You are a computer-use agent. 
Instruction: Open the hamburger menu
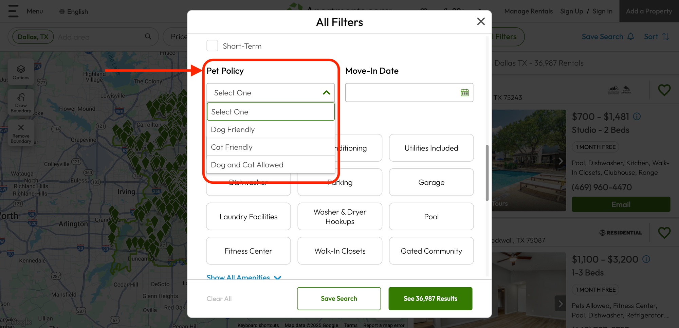coord(13,11)
